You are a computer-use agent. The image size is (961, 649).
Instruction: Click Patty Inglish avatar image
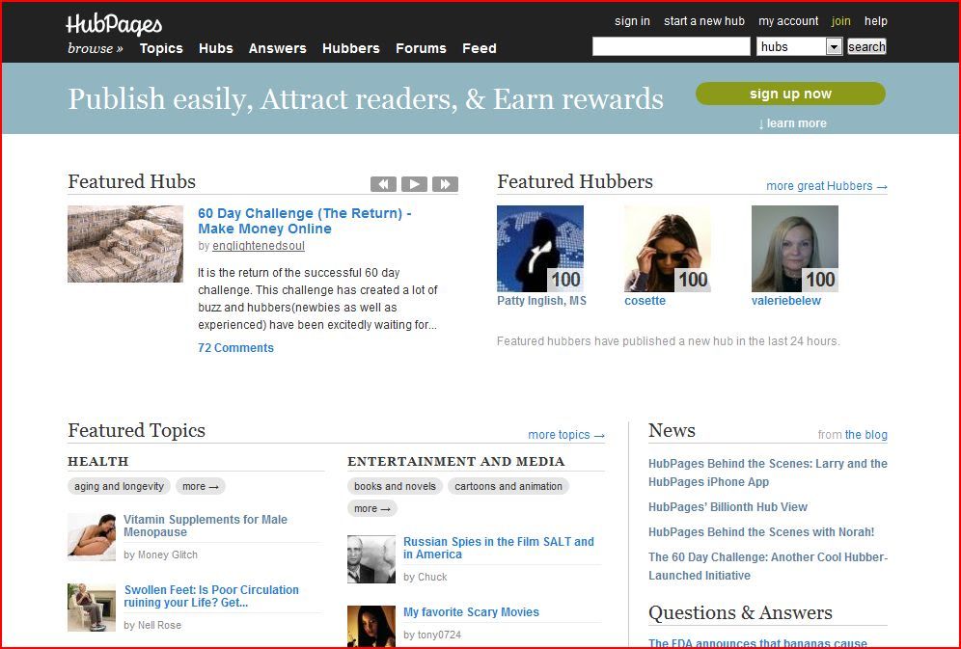coord(540,249)
